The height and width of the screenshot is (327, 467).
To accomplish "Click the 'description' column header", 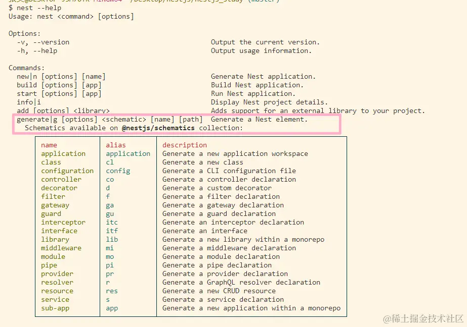I will [x=185, y=145].
